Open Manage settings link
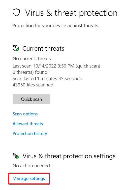126x190 pixels. pyautogui.click(x=29, y=178)
